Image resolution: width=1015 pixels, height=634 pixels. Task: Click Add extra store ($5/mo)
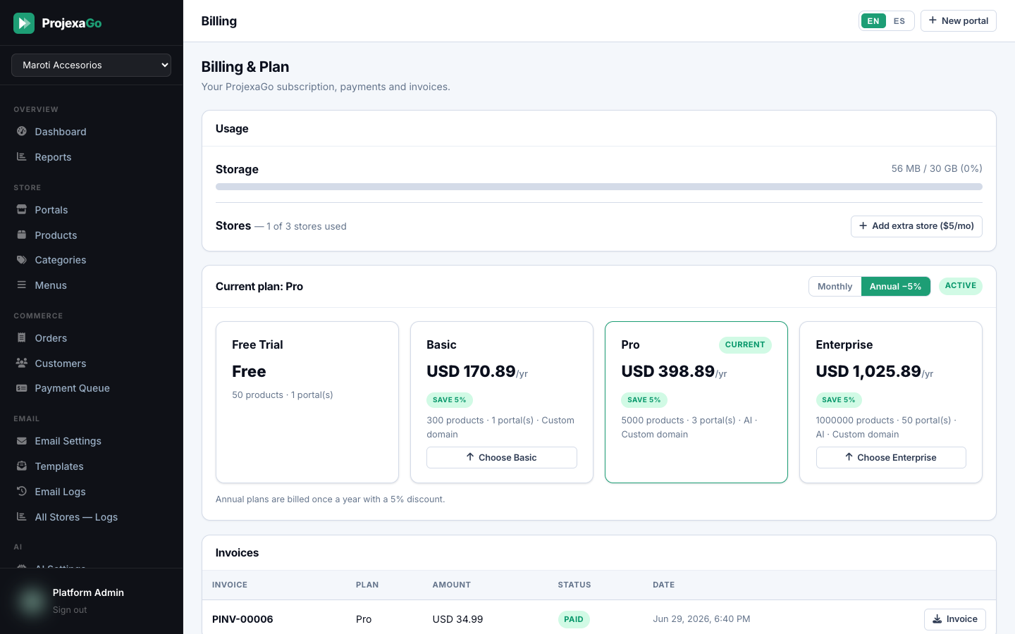tap(916, 226)
